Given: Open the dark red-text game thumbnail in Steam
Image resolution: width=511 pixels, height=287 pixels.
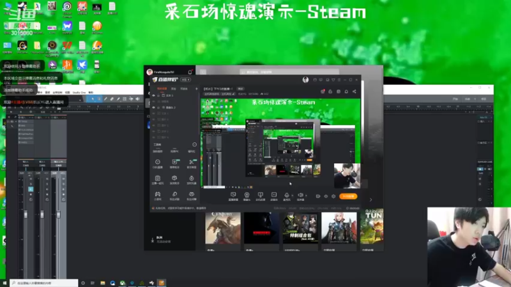Looking at the screenshot, I should [261, 228].
